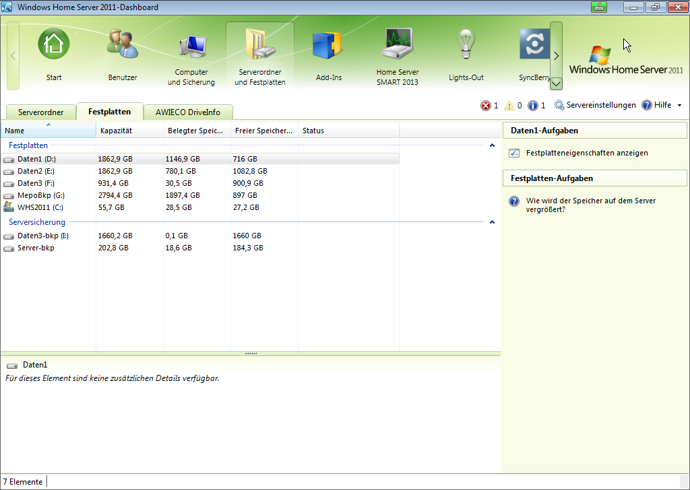The height and width of the screenshot is (490, 690).
Task: Click the WHS2011 (C:) system drive icon
Action: [x=9, y=207]
